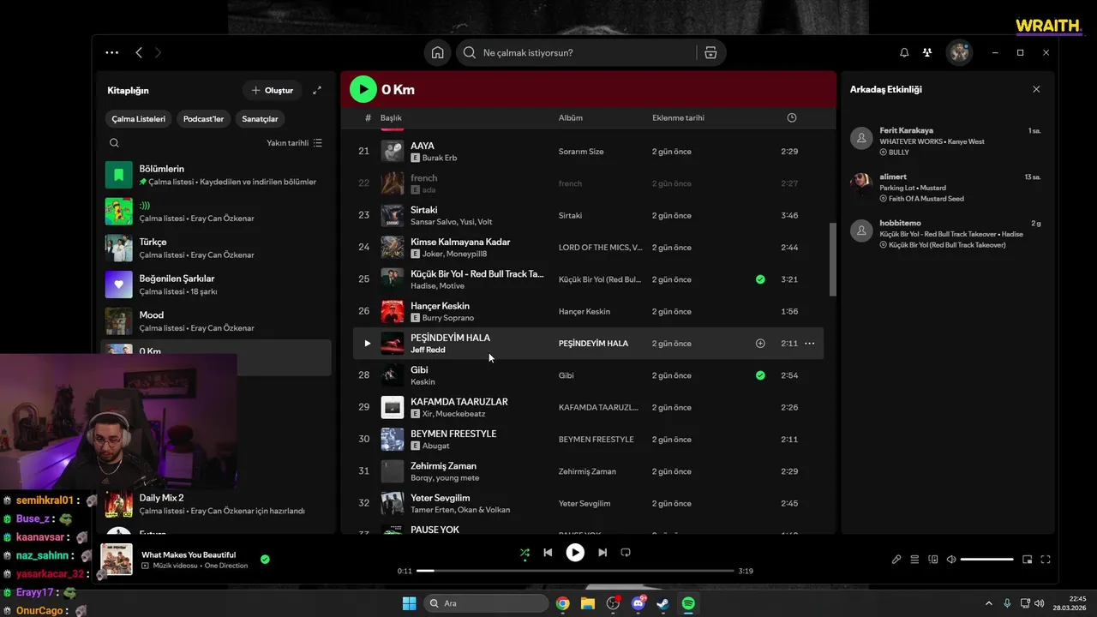
Task: Open the play queue icon
Action: pyautogui.click(x=914, y=560)
